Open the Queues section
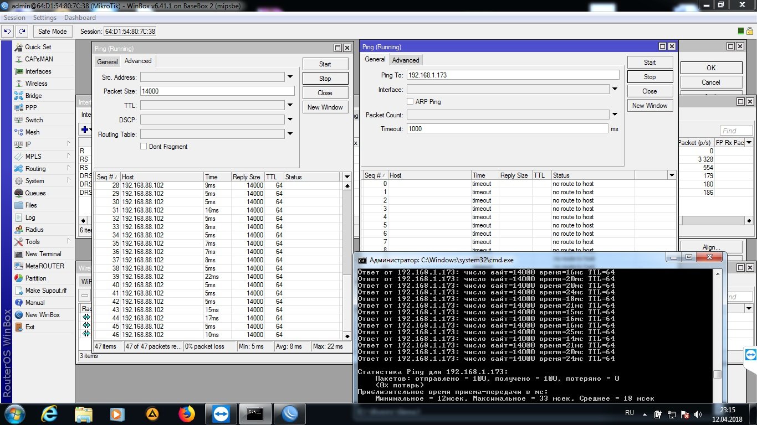The width and height of the screenshot is (757, 425). click(x=35, y=193)
